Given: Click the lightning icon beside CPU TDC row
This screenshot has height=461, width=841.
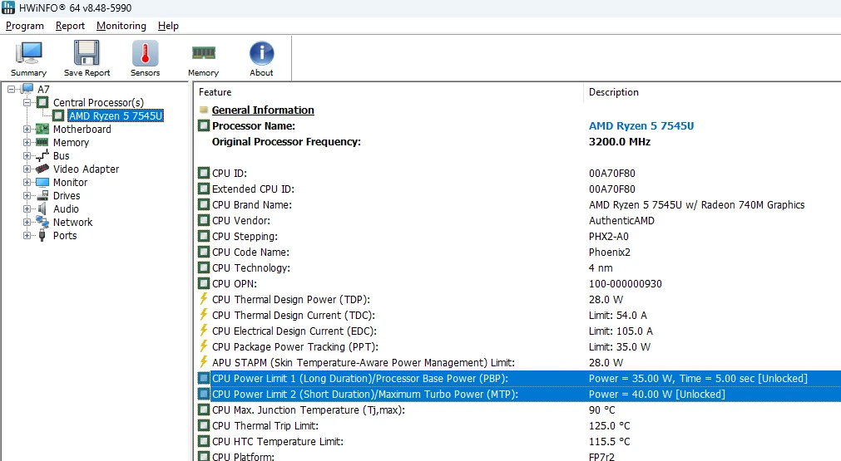Looking at the screenshot, I should tap(203, 314).
